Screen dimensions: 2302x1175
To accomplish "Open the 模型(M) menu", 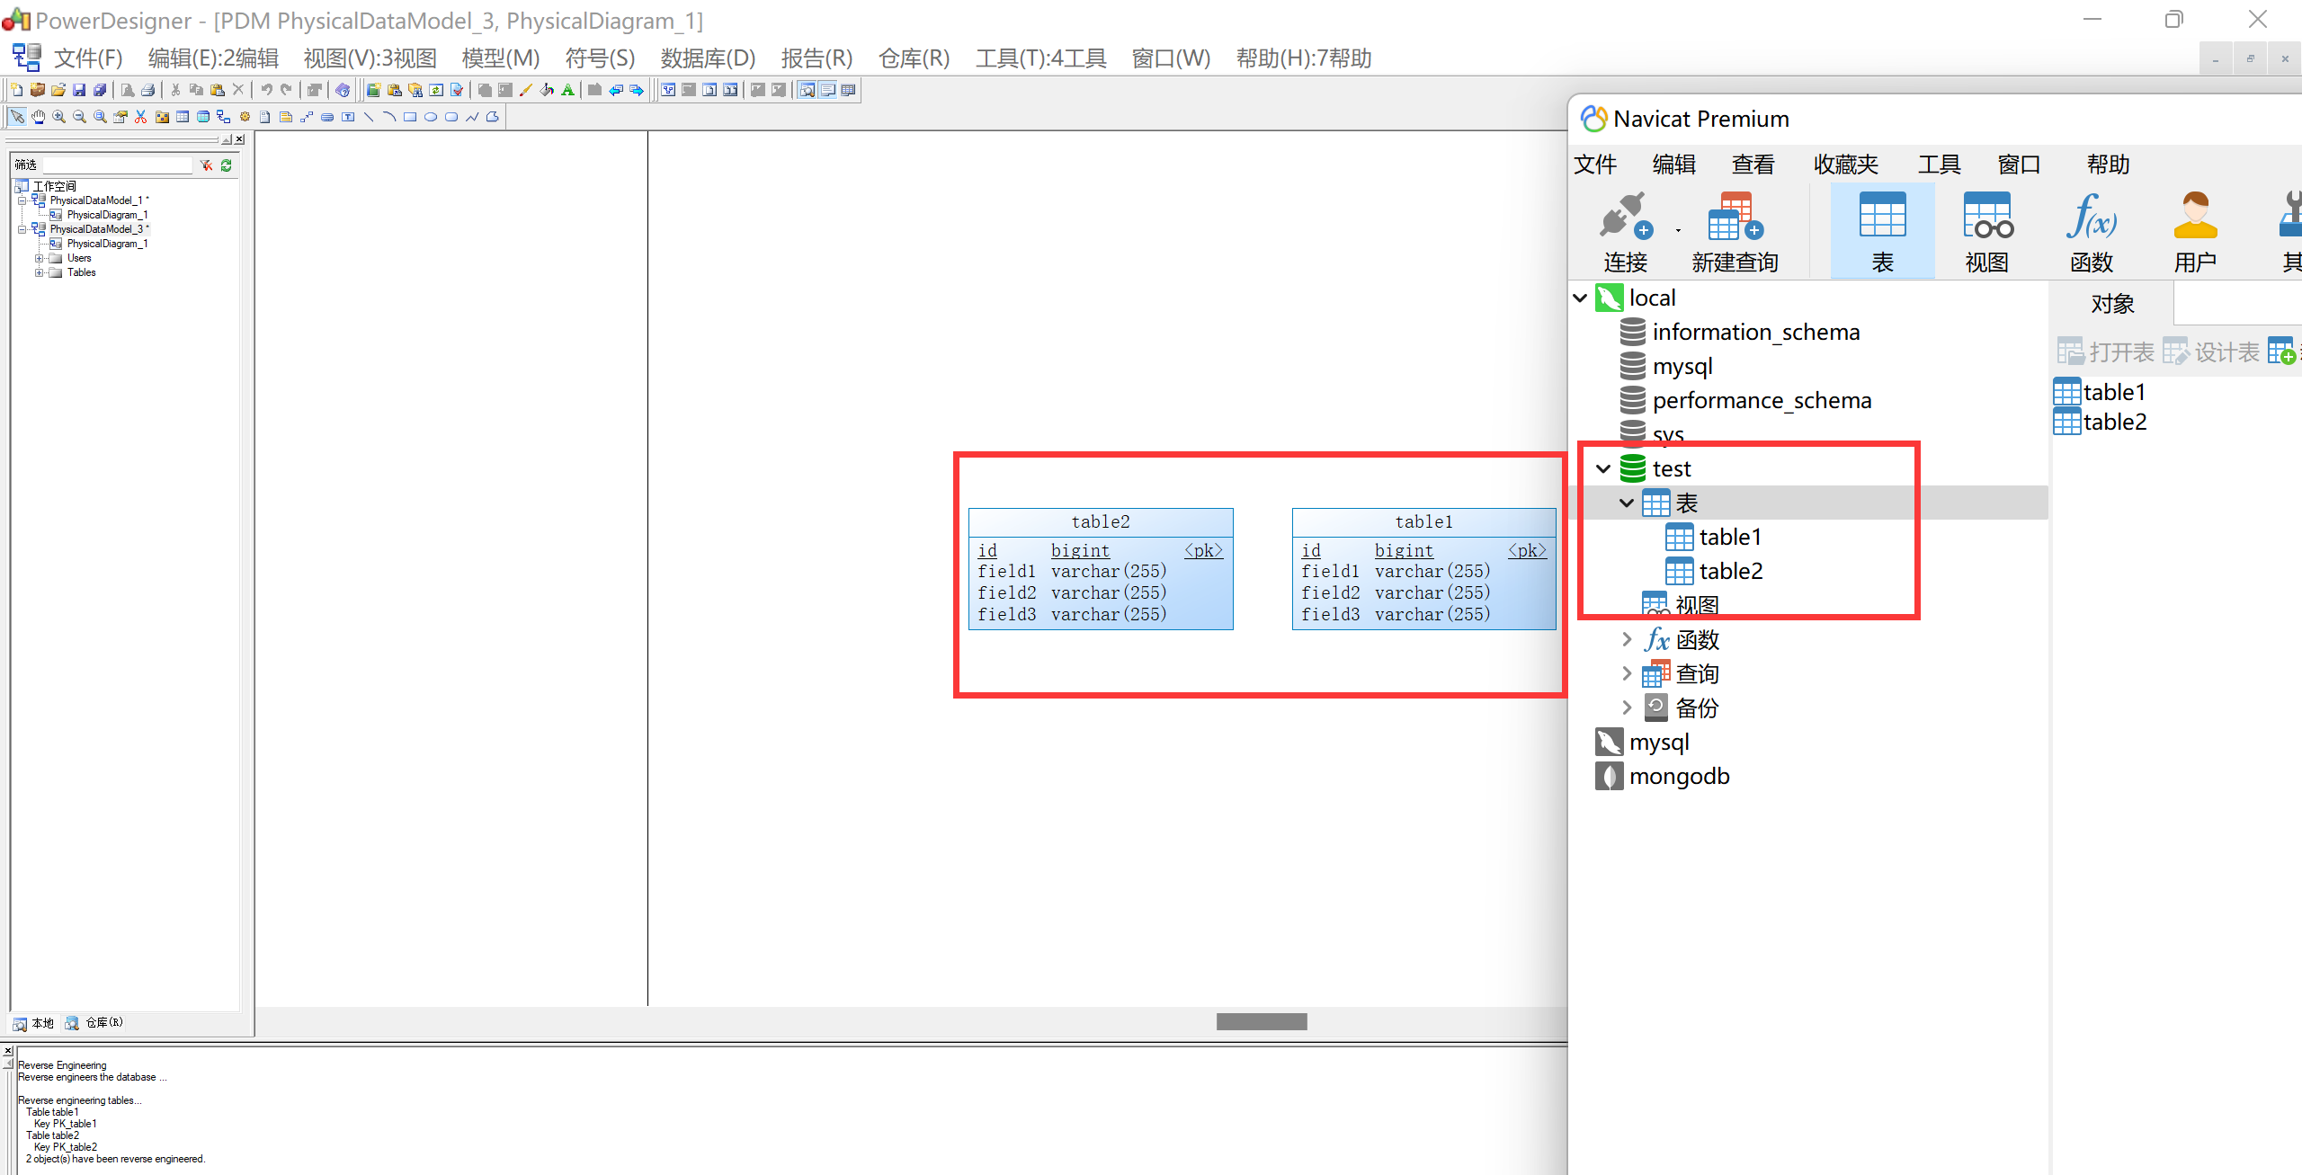I will coord(499,58).
